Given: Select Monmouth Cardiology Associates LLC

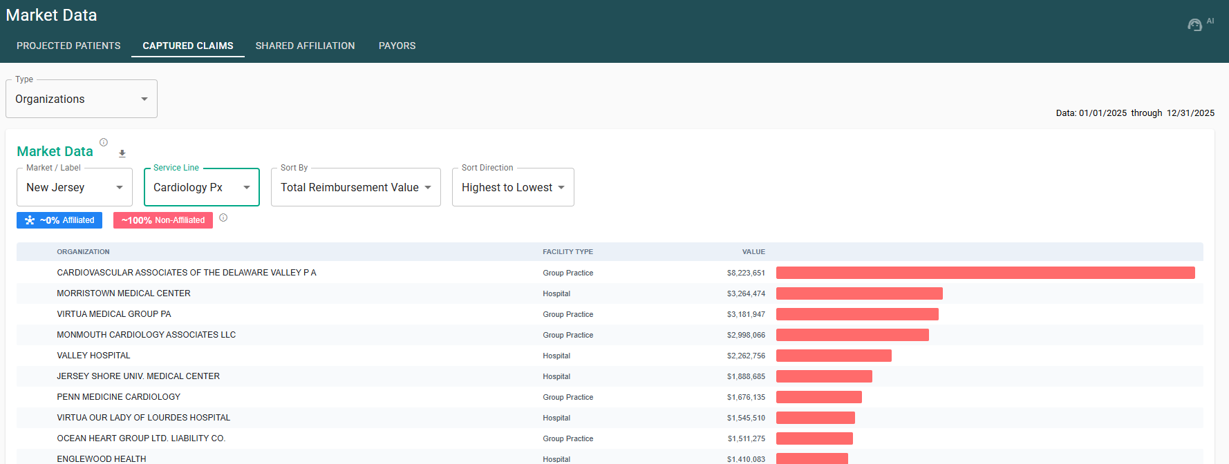Looking at the screenshot, I should (x=147, y=335).
